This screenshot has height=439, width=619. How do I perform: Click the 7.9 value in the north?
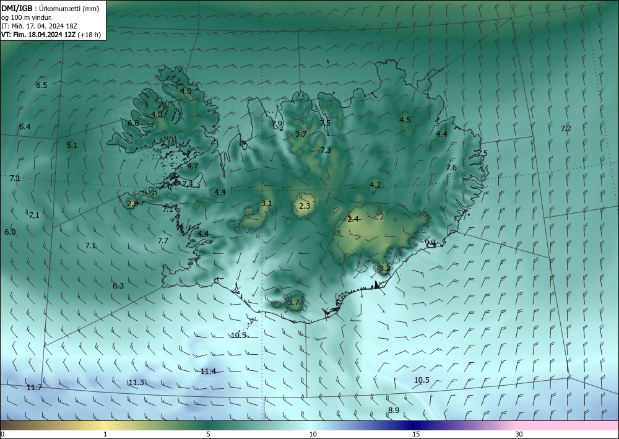(x=277, y=124)
